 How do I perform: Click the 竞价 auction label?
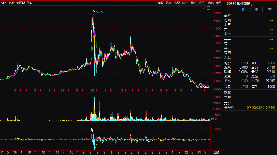point(227,103)
